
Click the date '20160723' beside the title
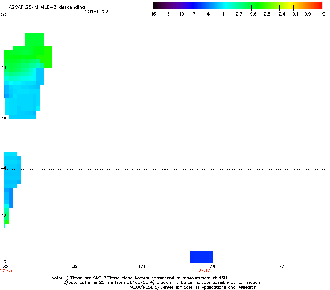point(97,12)
